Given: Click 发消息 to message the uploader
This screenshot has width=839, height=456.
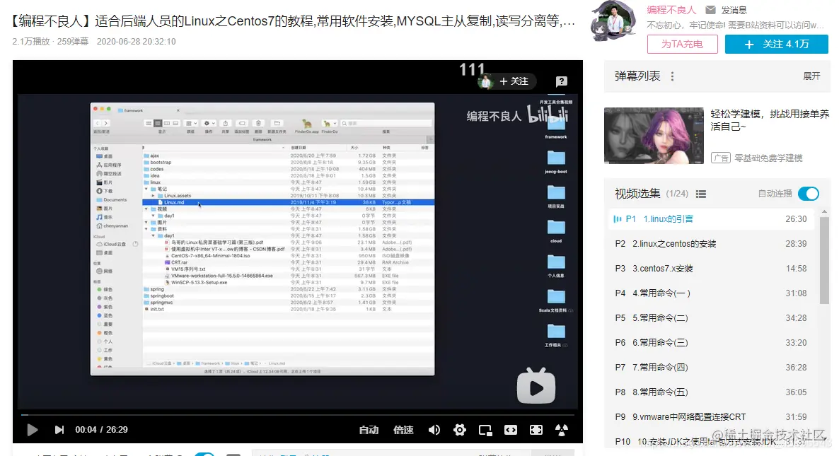Looking at the screenshot, I should coord(734,10).
